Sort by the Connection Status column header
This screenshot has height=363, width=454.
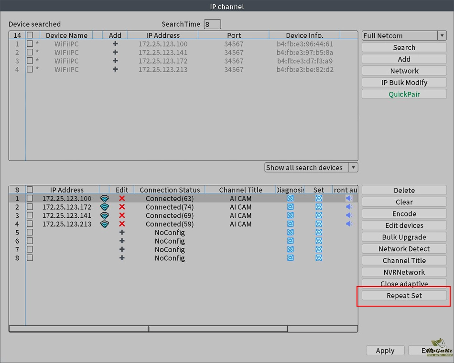170,190
